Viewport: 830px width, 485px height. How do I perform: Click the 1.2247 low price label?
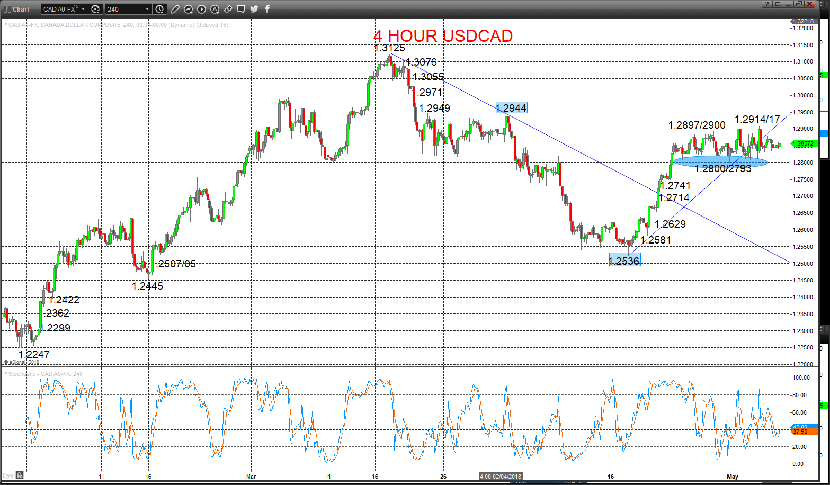(x=34, y=354)
